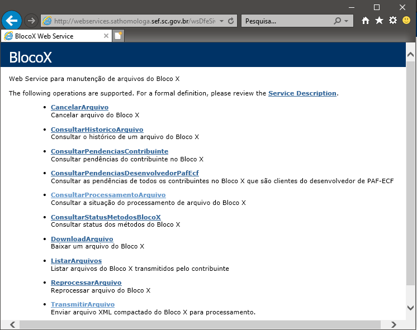This screenshot has height=330, width=417.
Task: Click the smiley feedback icon
Action: [406, 21]
